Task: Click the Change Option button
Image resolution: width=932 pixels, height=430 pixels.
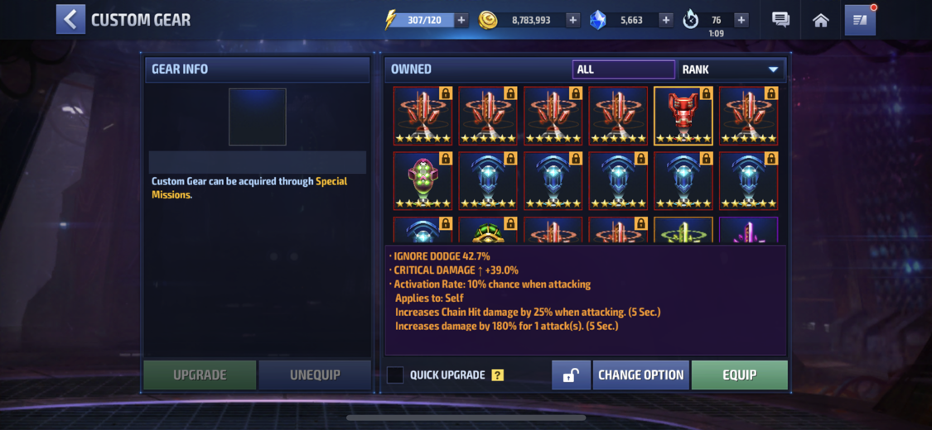Action: point(640,375)
